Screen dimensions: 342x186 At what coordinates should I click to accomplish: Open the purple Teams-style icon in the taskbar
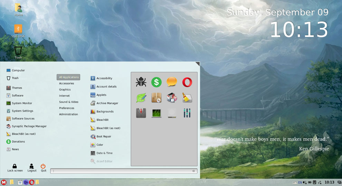point(26,182)
